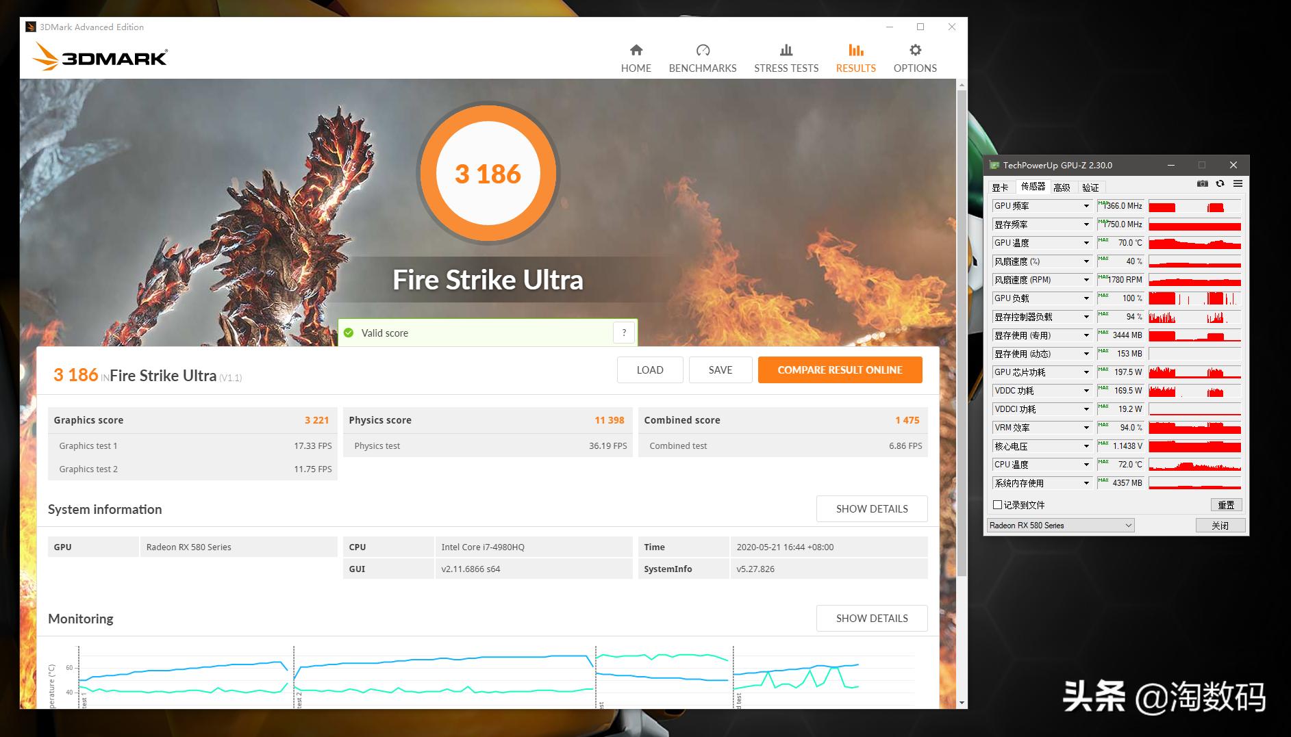Click the scroll-down arrow in 3DMark

[x=962, y=703]
